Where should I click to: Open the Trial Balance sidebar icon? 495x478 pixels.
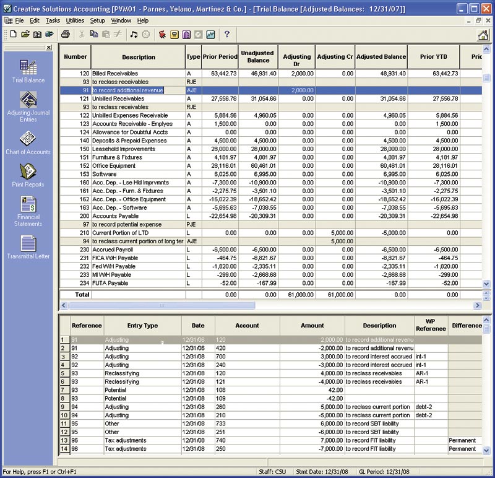[28, 71]
